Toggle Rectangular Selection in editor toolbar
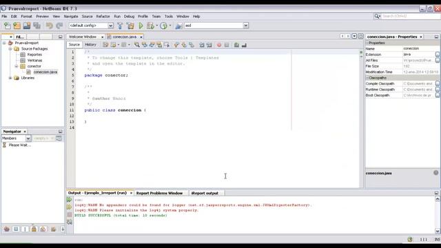The height and width of the screenshot is (248, 441). point(167,45)
